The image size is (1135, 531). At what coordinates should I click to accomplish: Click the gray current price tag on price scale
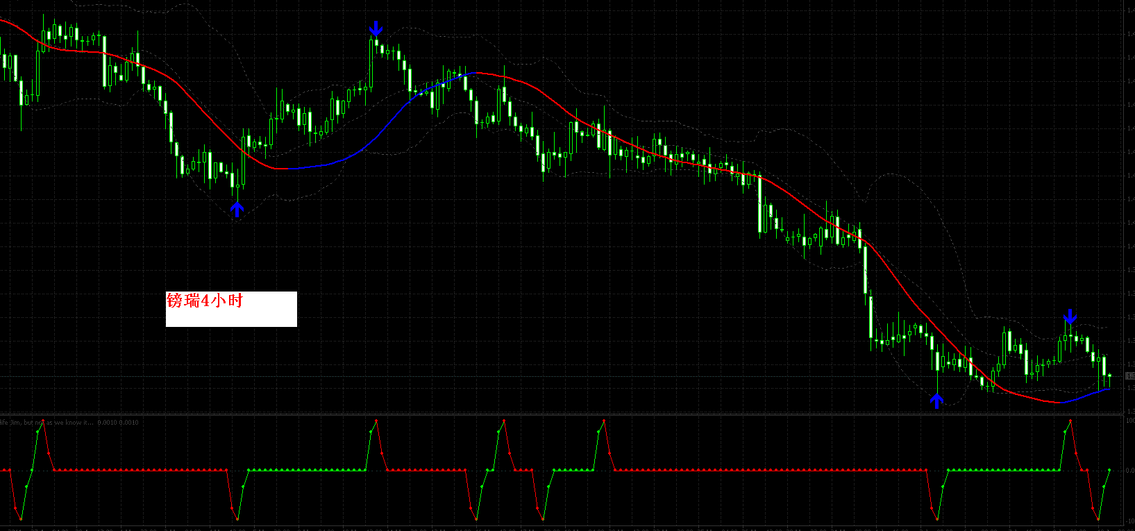click(1130, 376)
